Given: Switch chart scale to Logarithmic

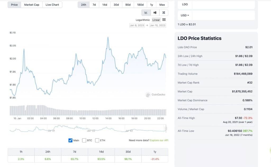Looking at the screenshot, I should coord(143,20).
